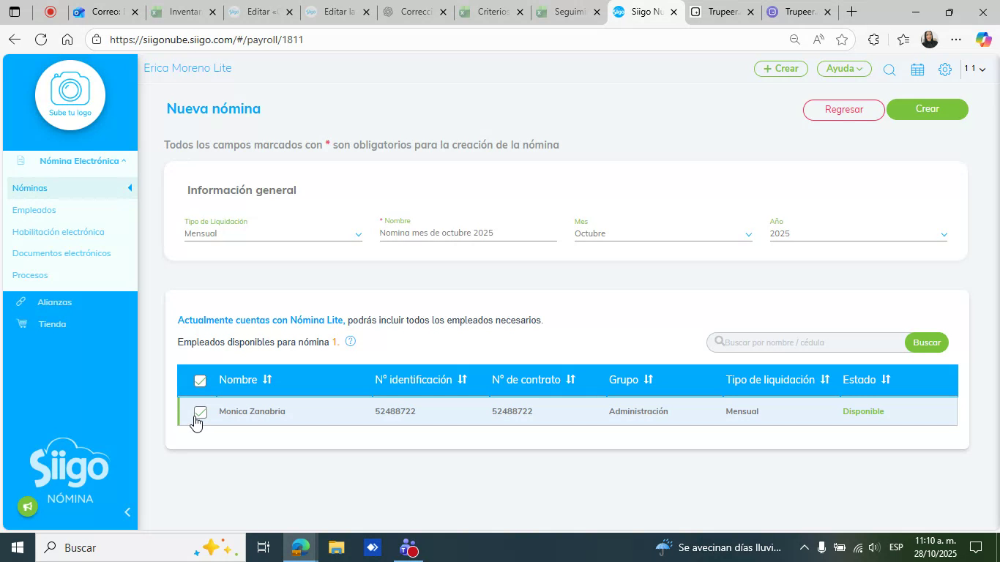Uncheck the Monica Zanabria row checkbox
Viewport: 1000px width, 562px height.
coord(200,412)
